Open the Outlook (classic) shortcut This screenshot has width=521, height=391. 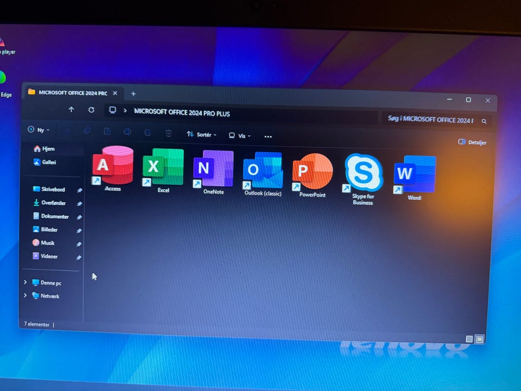[x=263, y=174]
